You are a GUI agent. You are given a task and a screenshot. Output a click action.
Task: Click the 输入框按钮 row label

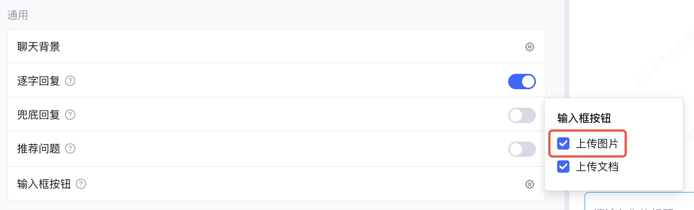[44, 184]
